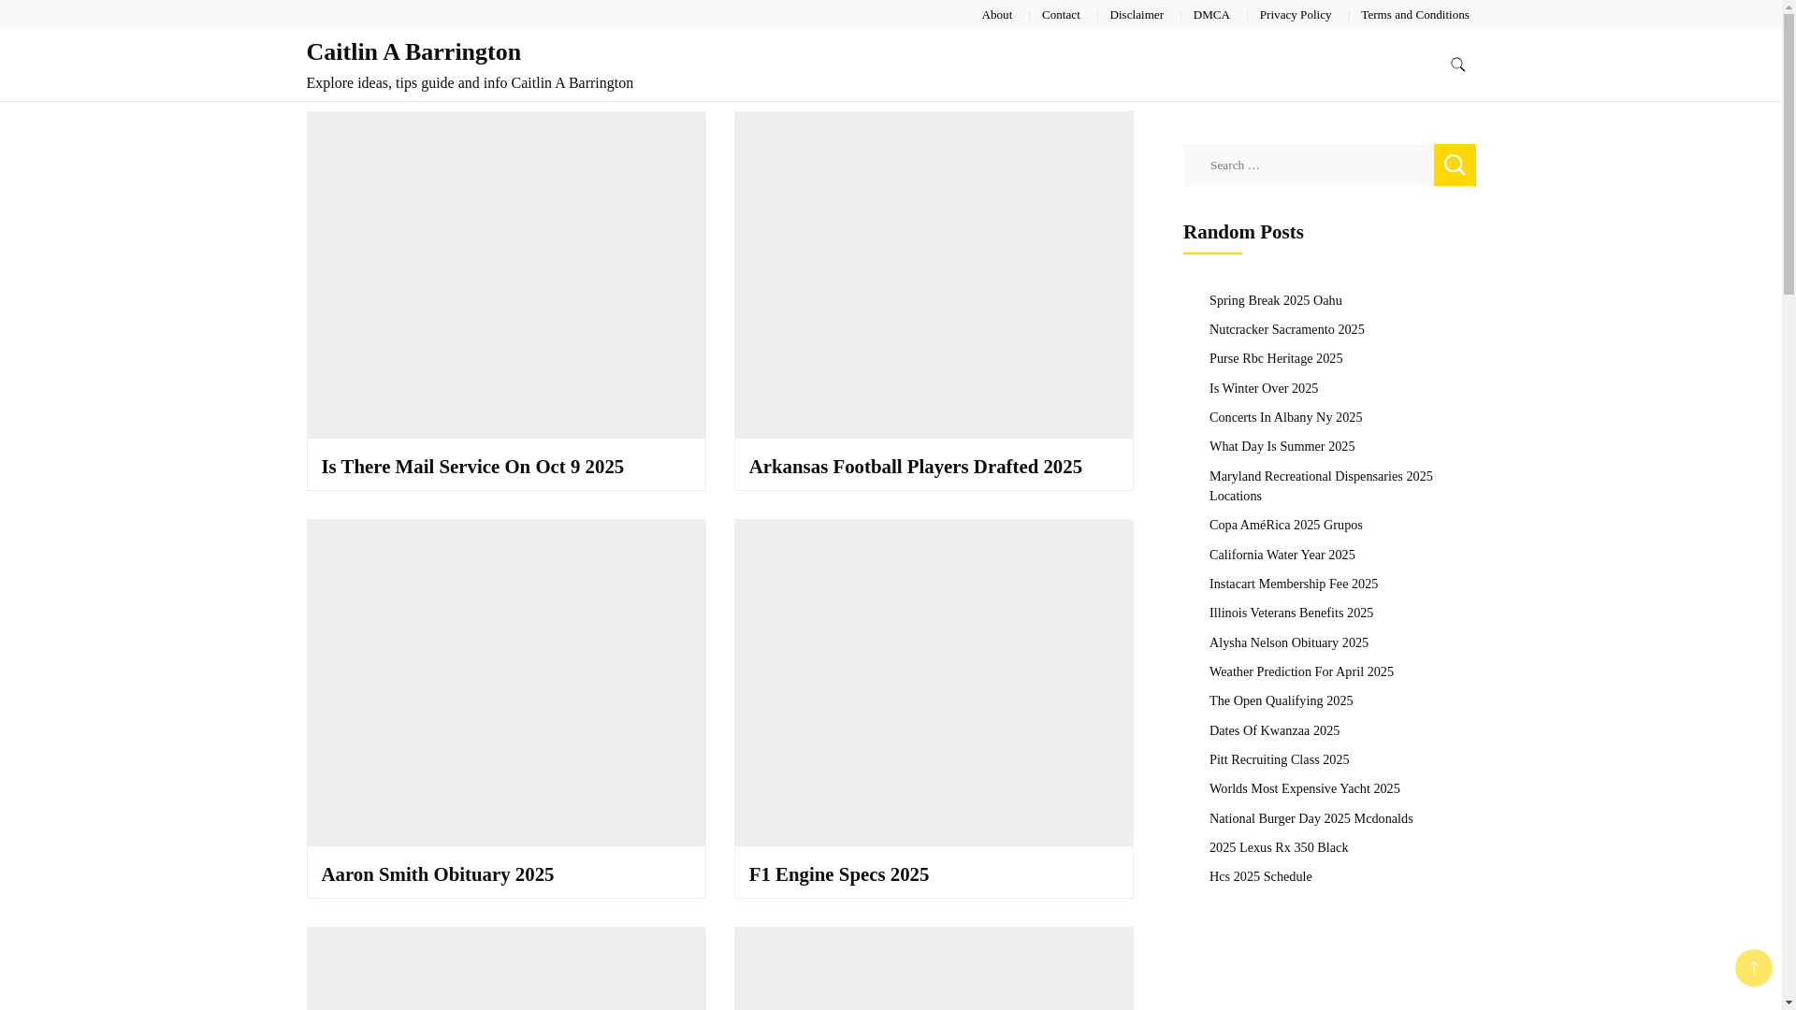Open Illinois Veterans Benefits 2025 link
This screenshot has width=1796, height=1010.
click(x=1291, y=613)
